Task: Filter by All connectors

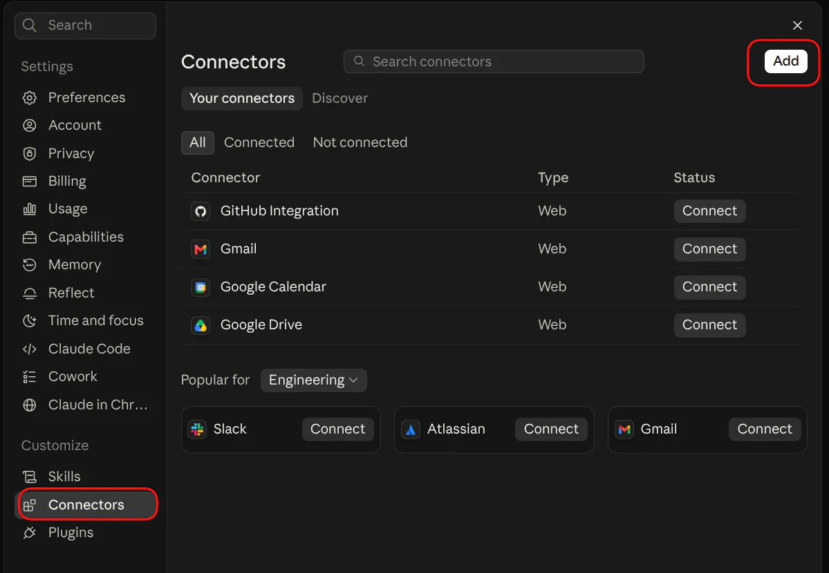Action: (x=198, y=143)
